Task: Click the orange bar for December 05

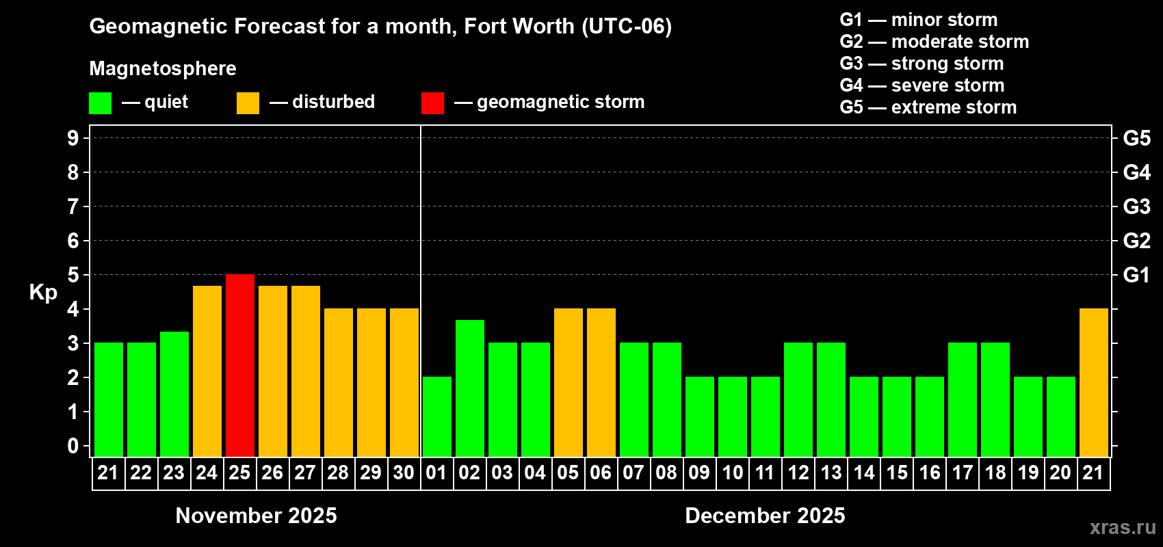Action: (569, 382)
